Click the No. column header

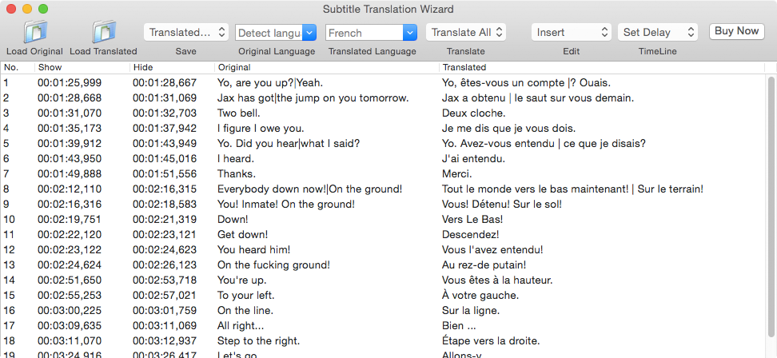[x=18, y=67]
